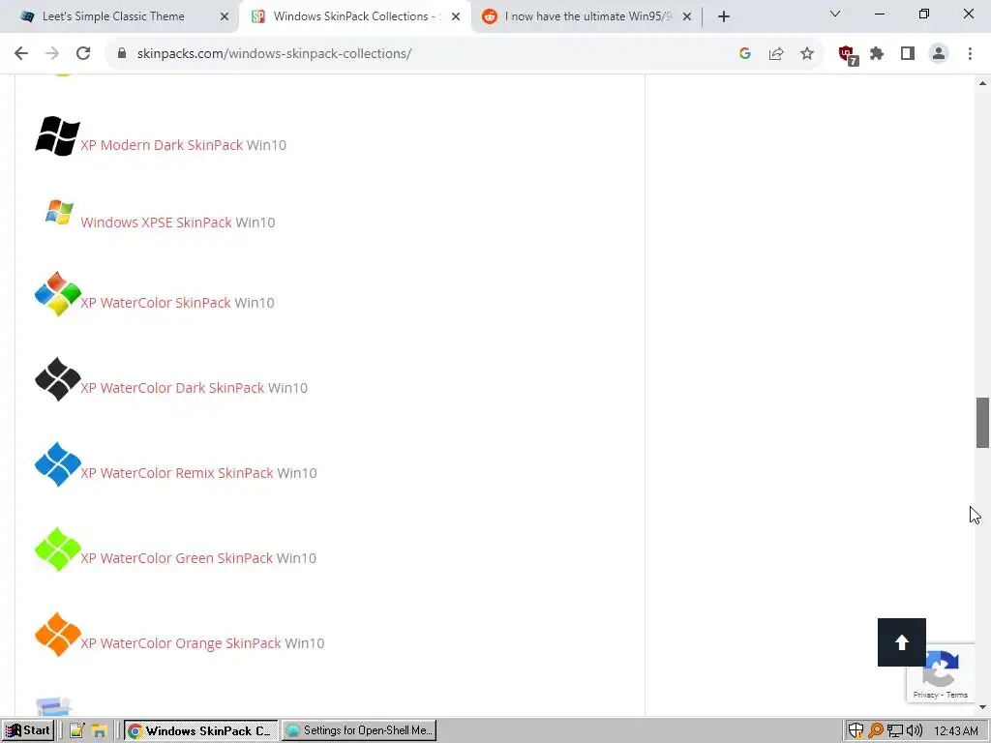Open the Extensions puzzle-piece icon
The width and height of the screenshot is (991, 743).
click(x=877, y=54)
